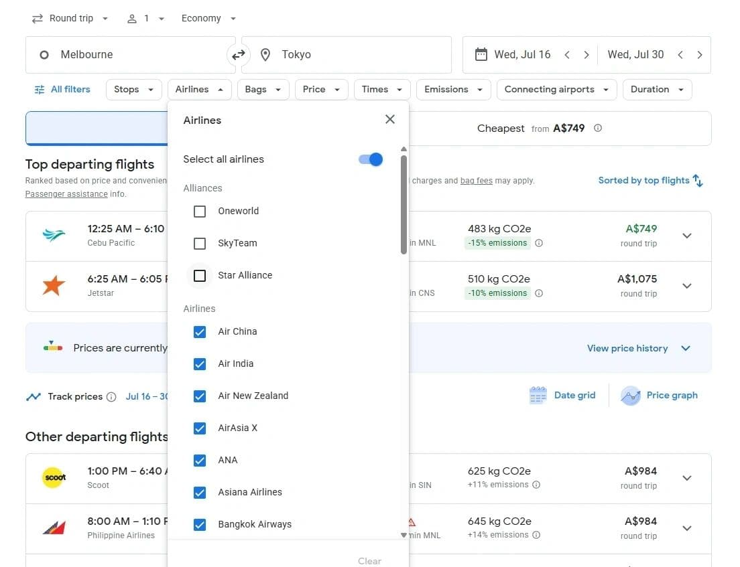740x567 pixels.
Task: Open the Bags filter dropdown
Action: (263, 90)
